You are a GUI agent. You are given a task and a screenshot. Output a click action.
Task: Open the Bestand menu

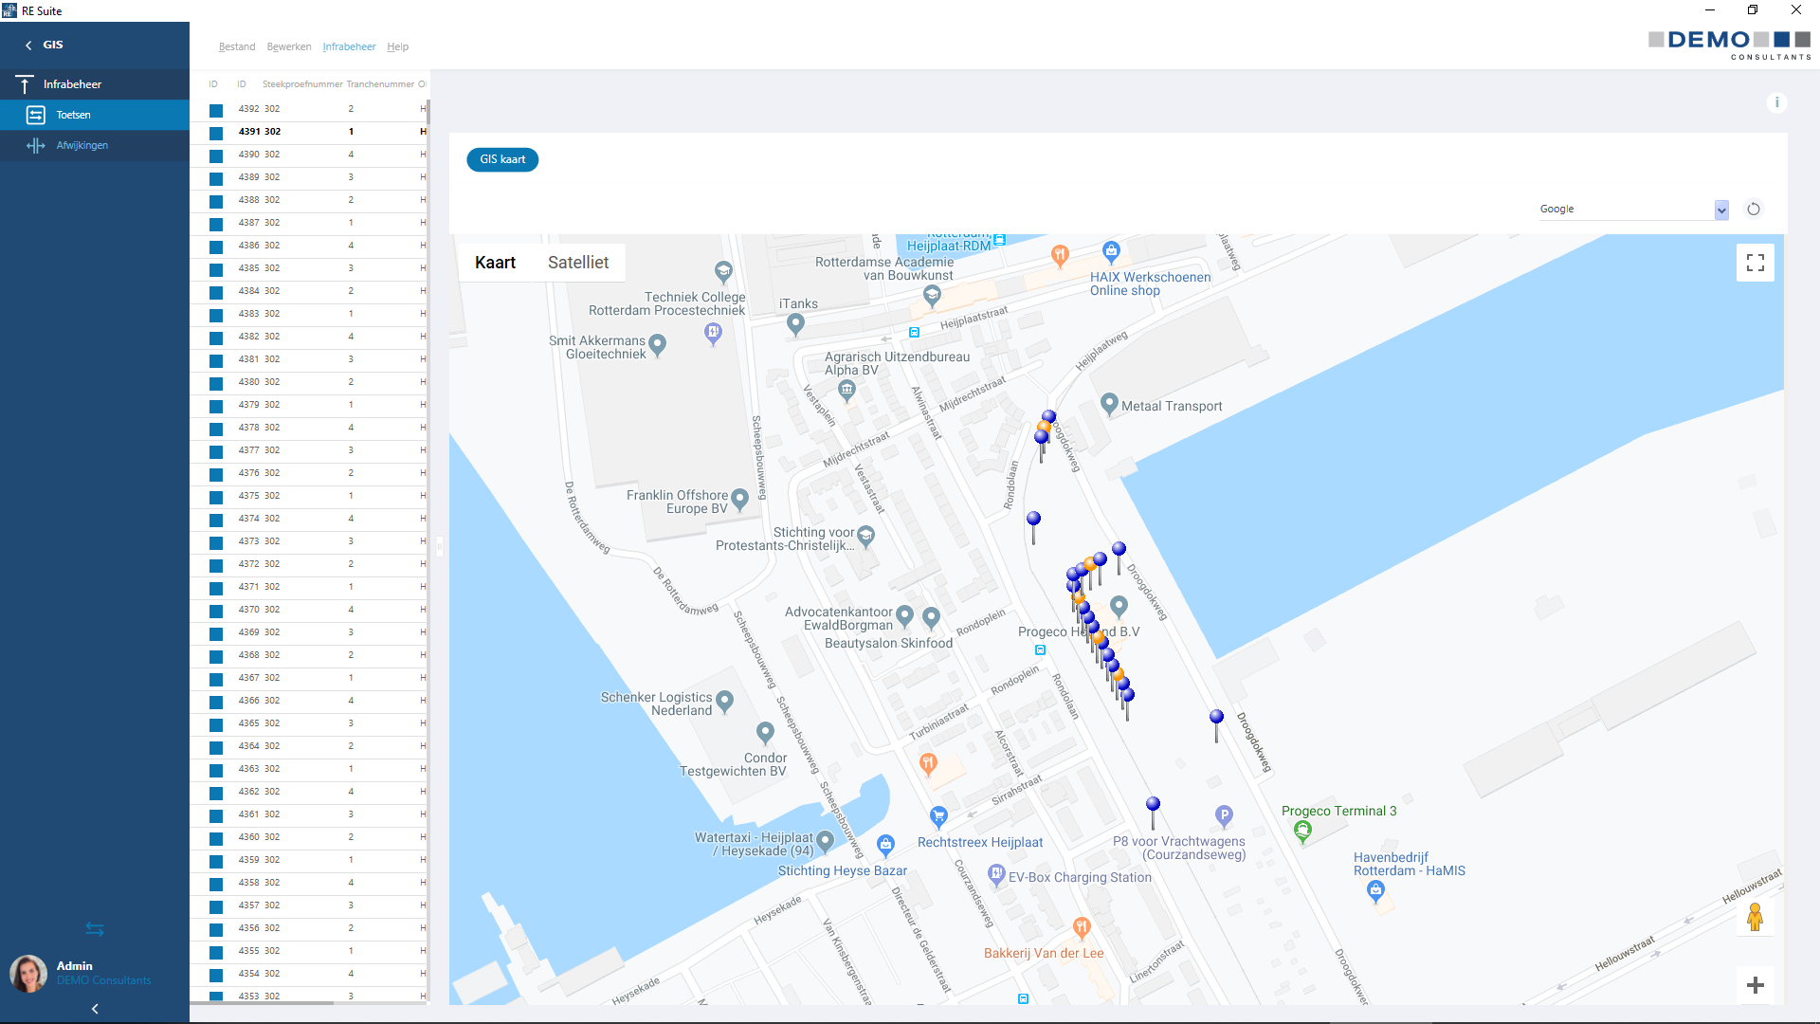click(x=237, y=46)
